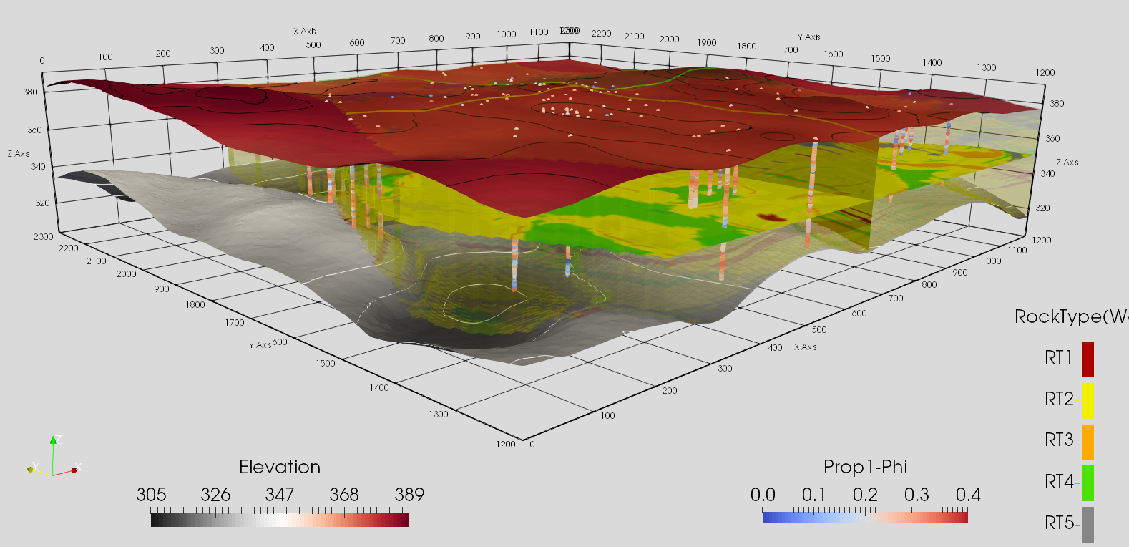1129x547 pixels.
Task: Click the 0.3 value on Prop1-Phi legend
Action: [x=917, y=495]
